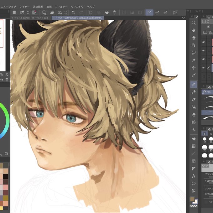The width and height of the screenshot is (213, 213).
Task: Click the Scale/Rotate transform icon
Action: [115, 13]
